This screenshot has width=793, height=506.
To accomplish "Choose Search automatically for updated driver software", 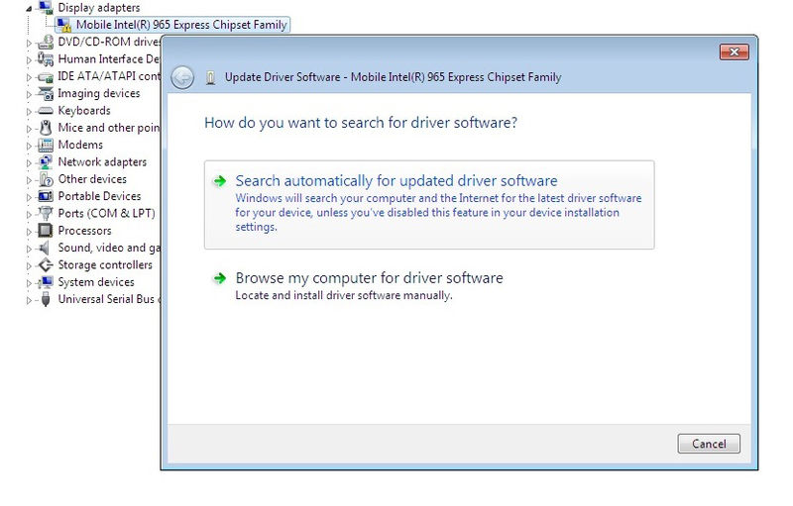I will (429, 205).
